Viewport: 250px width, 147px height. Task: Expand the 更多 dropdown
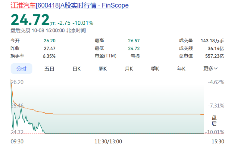(x=211, y=69)
